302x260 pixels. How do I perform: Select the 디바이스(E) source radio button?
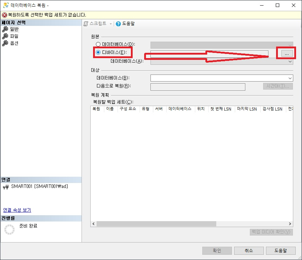pos(98,52)
